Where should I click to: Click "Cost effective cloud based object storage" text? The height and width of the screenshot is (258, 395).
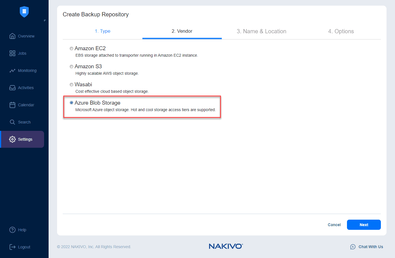(112, 91)
